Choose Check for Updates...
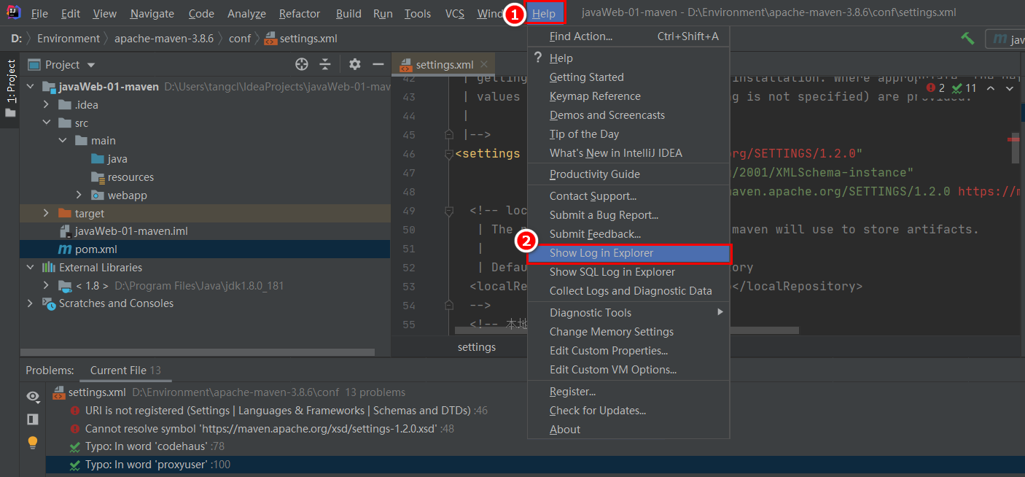The image size is (1025, 477). (628, 410)
